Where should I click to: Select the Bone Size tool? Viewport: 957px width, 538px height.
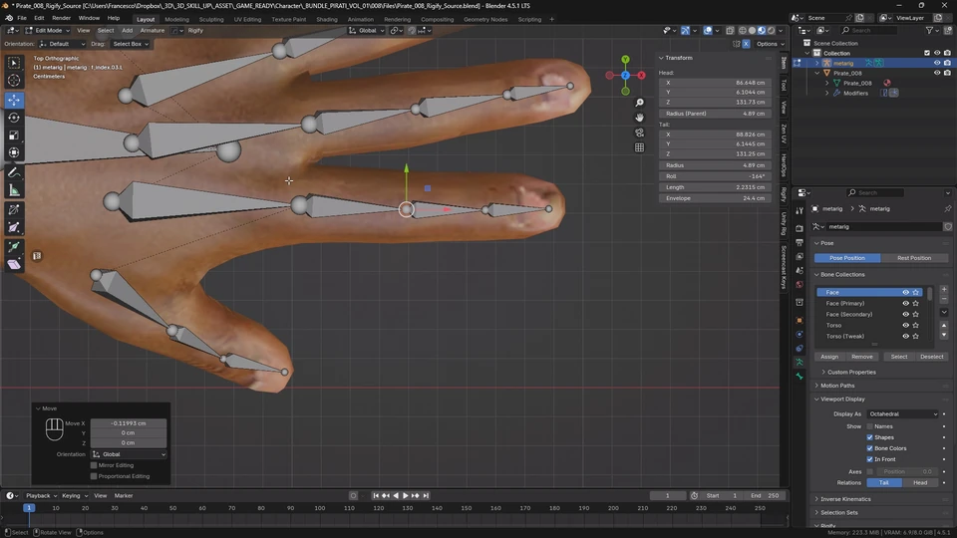click(13, 227)
